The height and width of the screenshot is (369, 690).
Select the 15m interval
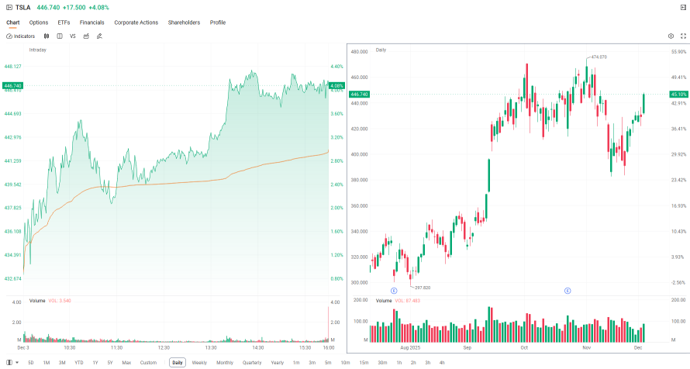point(364,363)
